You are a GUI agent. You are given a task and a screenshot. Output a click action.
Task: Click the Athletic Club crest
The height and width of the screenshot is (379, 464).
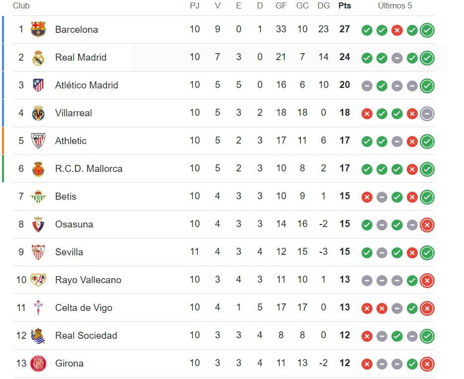(x=38, y=141)
